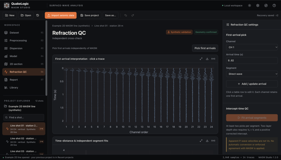Screen dimensions: 281x160
Task: Select the Refraction QC workspace step
Action: [x=24, y=72]
